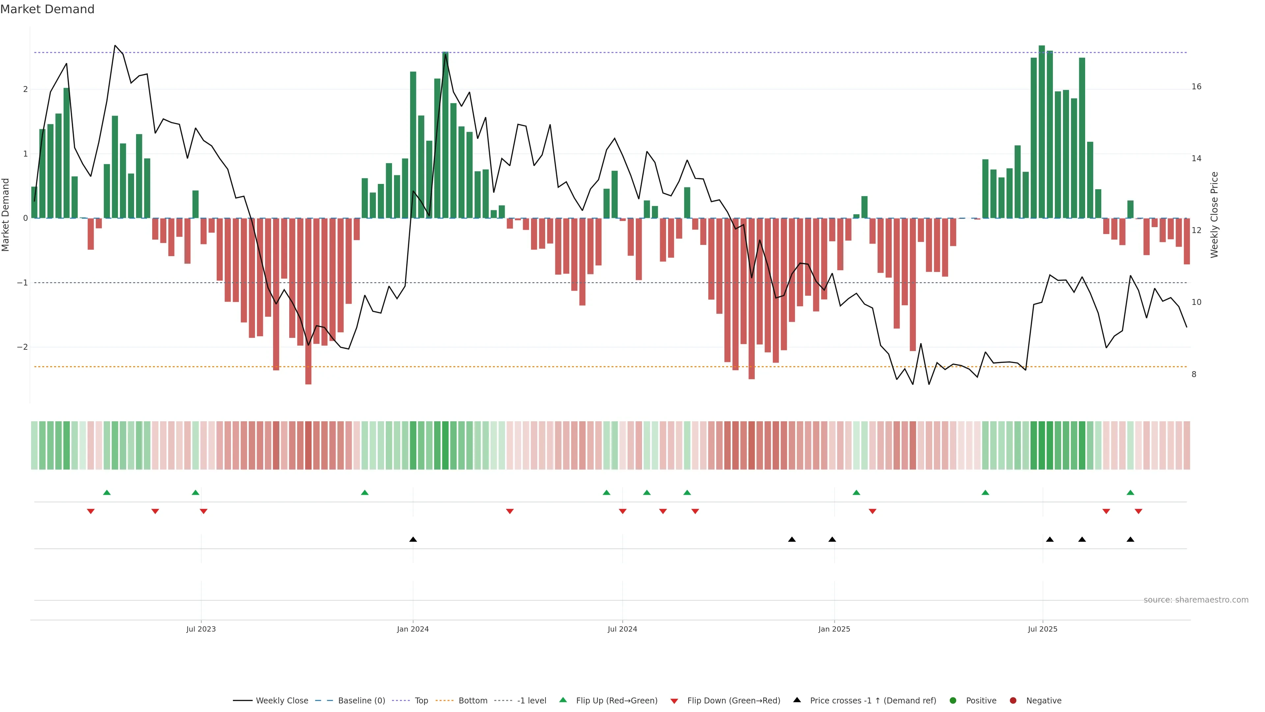1265x712 pixels.
Task: Click the Market Demand chart title
Action: [47, 9]
